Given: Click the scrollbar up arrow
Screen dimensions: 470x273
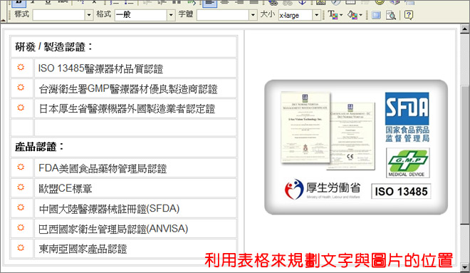Looking at the screenshot, I should [464, 29].
